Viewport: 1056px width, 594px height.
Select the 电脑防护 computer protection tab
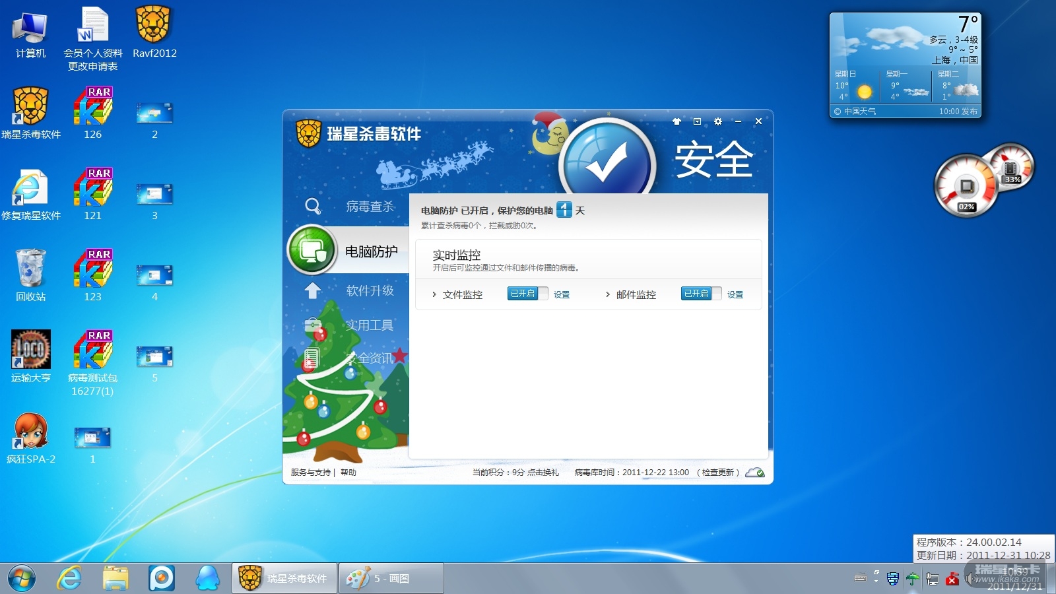[372, 251]
